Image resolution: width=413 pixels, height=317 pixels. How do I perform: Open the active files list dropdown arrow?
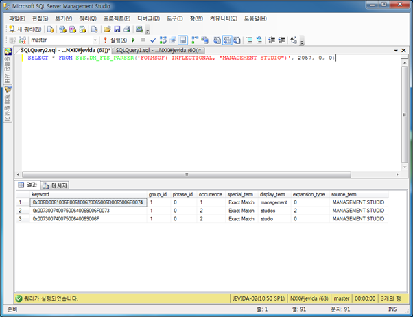(396, 50)
